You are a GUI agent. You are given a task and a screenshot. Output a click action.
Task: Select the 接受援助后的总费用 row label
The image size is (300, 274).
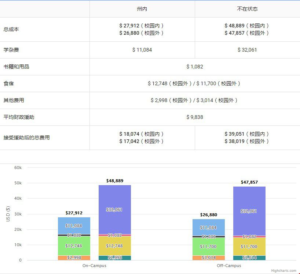pyautogui.click(x=26, y=138)
